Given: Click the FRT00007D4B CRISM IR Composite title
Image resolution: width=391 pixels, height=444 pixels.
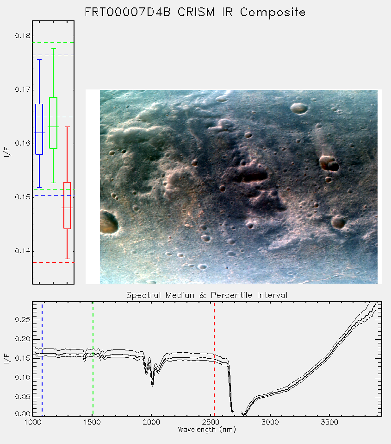Looking at the screenshot, I should (x=195, y=13).
